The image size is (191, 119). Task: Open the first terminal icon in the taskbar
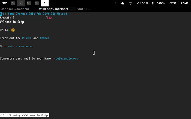click(x=13, y=3)
